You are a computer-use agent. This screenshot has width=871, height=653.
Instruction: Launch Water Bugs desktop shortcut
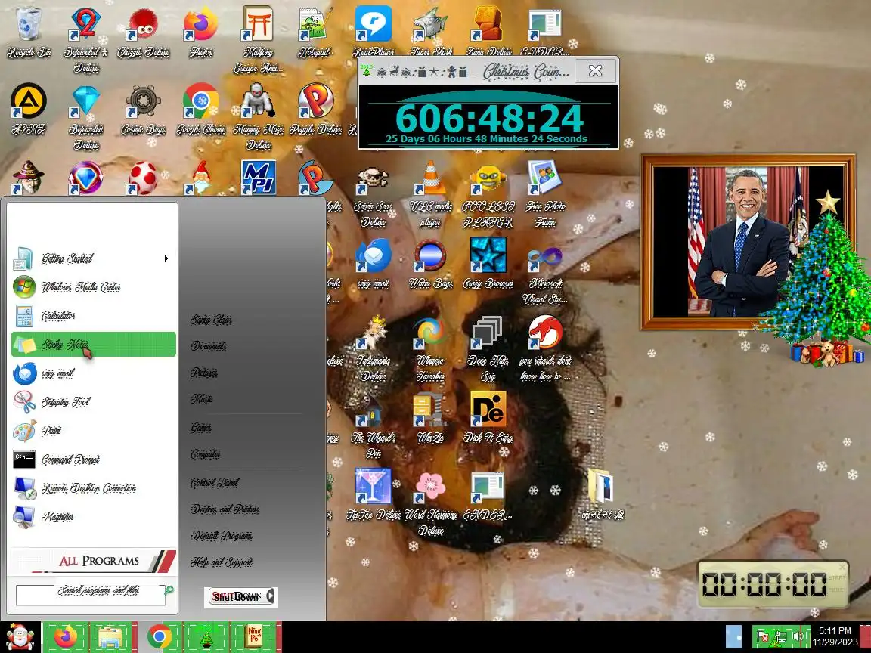click(x=430, y=264)
